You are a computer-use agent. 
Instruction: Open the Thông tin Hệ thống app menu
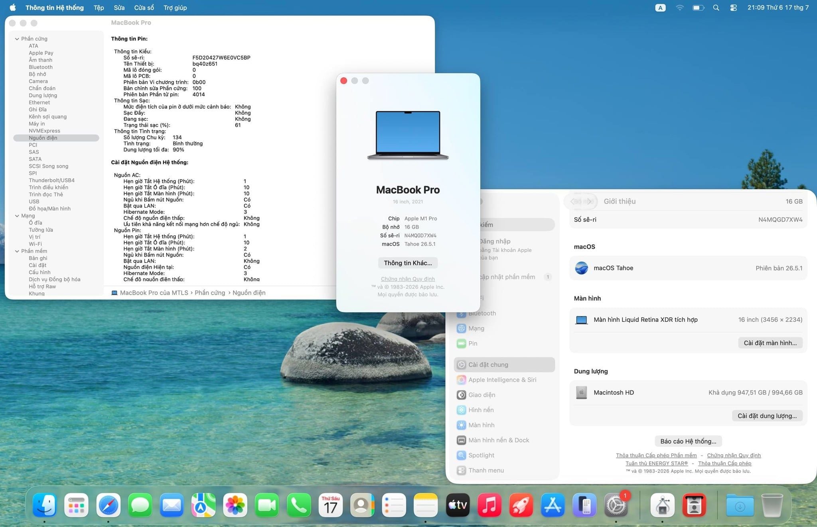click(x=55, y=8)
